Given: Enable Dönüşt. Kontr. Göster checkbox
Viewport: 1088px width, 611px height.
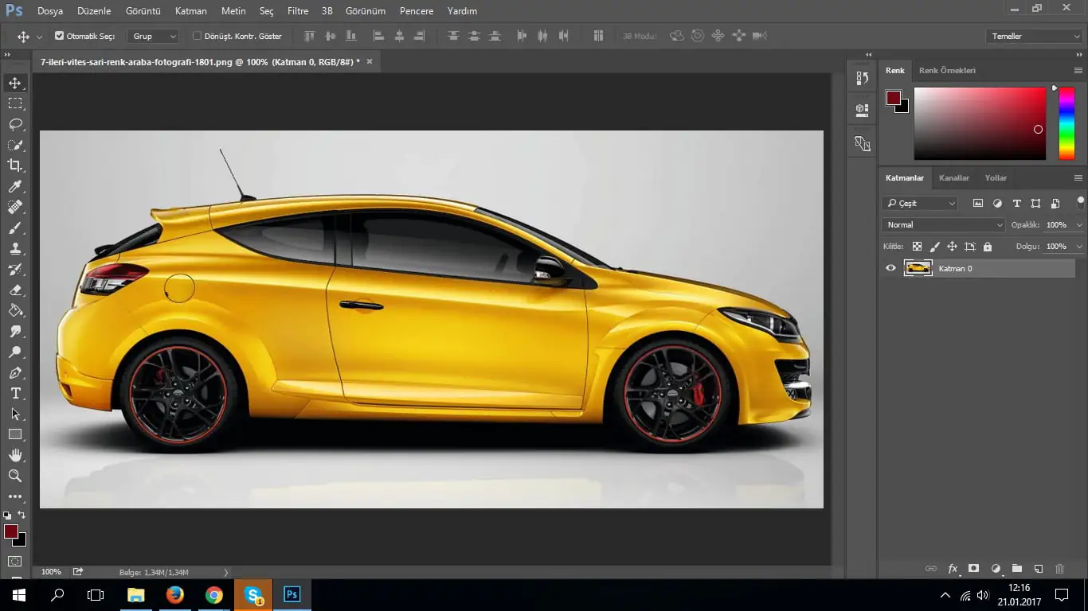Looking at the screenshot, I should (x=198, y=36).
